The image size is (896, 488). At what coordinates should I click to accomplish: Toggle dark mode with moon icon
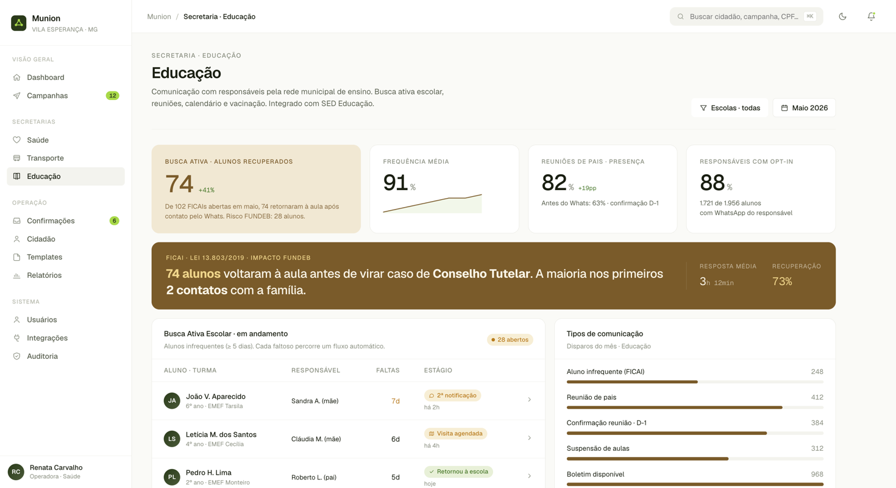(842, 16)
